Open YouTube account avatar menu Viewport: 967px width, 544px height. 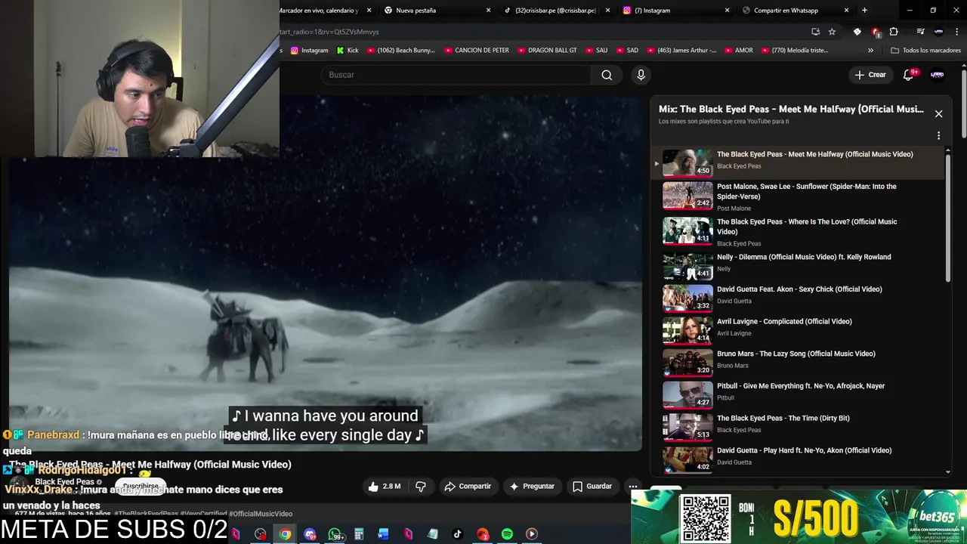[938, 75]
